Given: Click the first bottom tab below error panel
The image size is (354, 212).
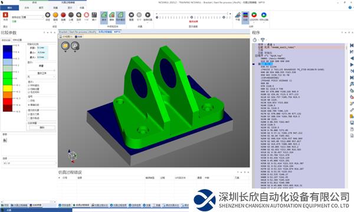Looking at the screenshot, I should [x=64, y=206].
